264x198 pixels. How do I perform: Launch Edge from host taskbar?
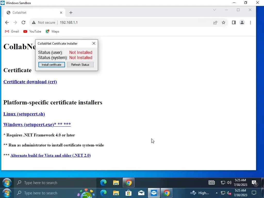point(103,193)
